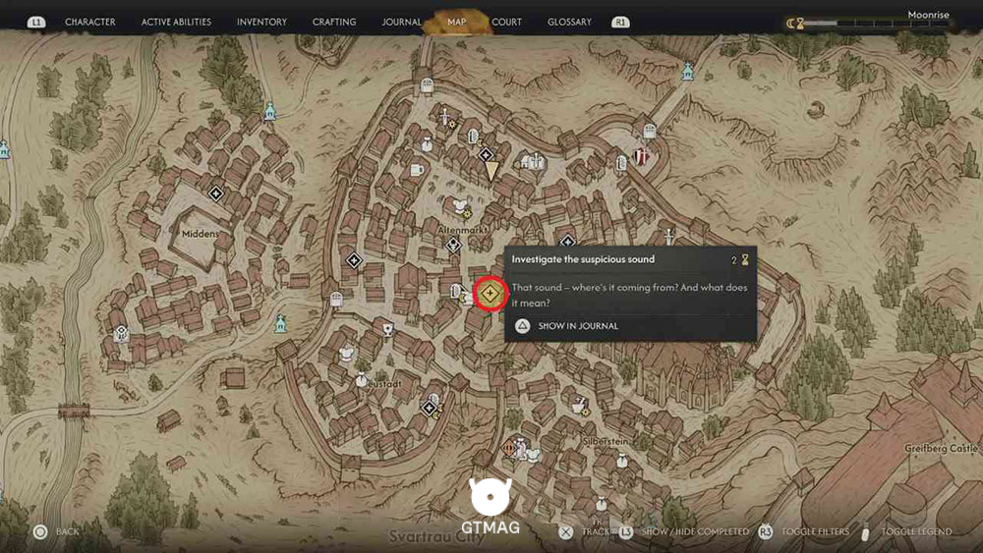Click the moon hourglass time icon

795,24
